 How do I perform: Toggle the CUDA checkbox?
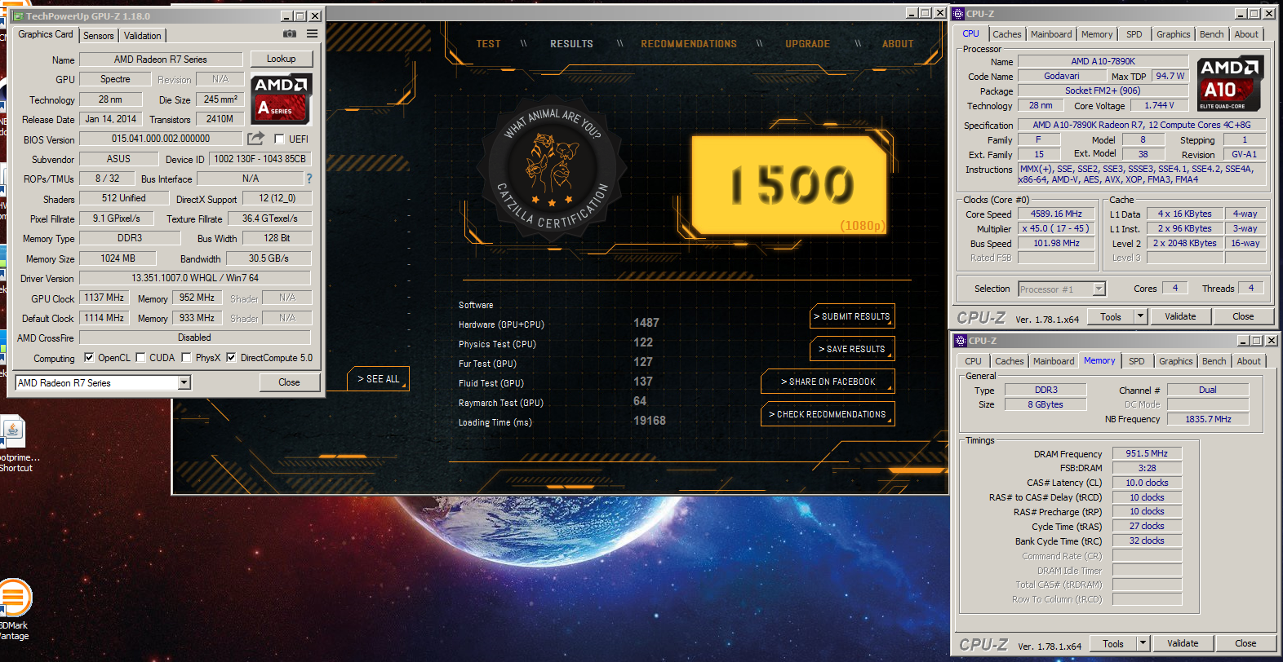click(x=140, y=357)
